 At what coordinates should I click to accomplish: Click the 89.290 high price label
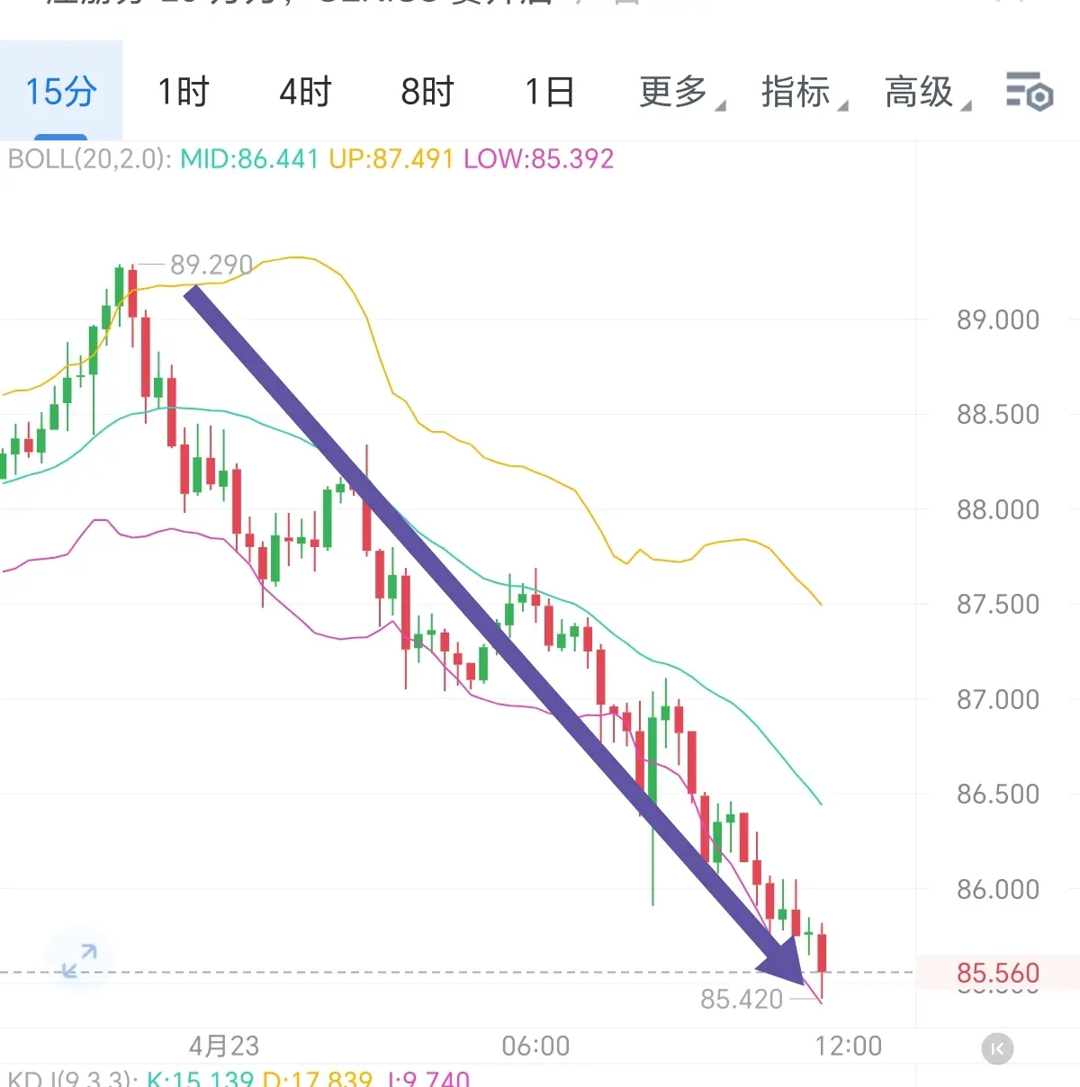(211, 265)
